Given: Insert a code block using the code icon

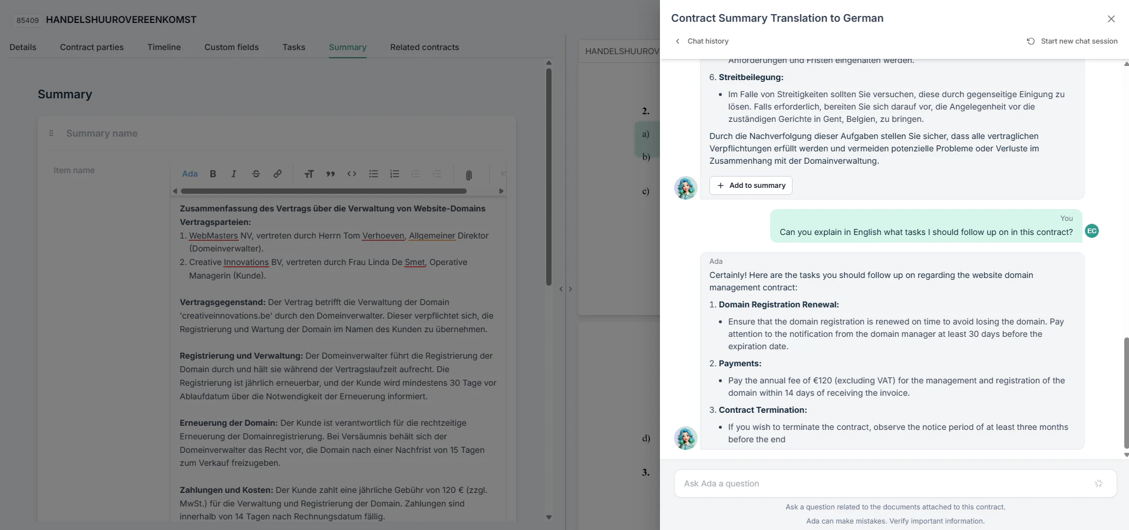Looking at the screenshot, I should pyautogui.click(x=352, y=174).
